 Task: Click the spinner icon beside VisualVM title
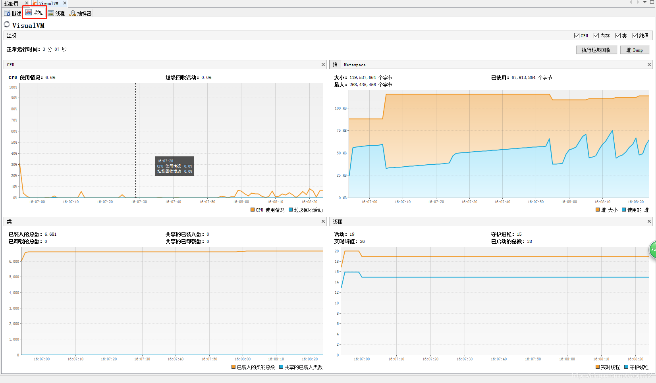[x=7, y=24]
